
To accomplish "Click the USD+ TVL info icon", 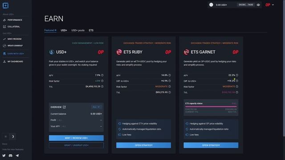I will click(102, 87).
